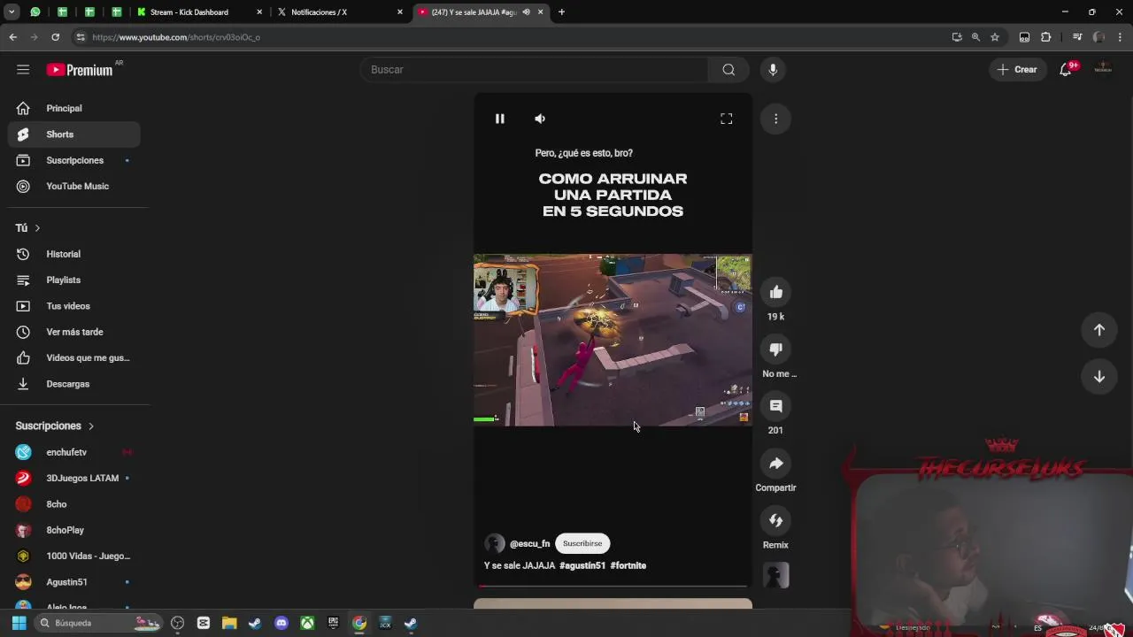Open 8cho channel subscription
The width and height of the screenshot is (1133, 637).
[74, 504]
